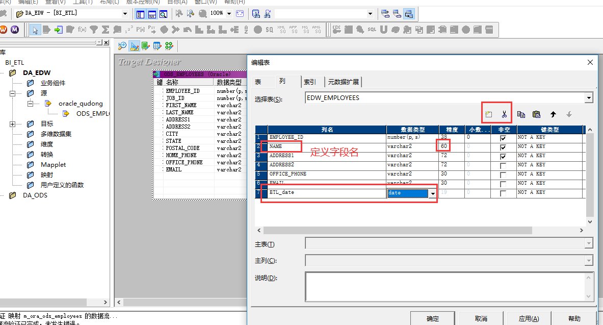The image size is (603, 325).
Task: Click the SQL transformation icon
Action: pos(373,30)
